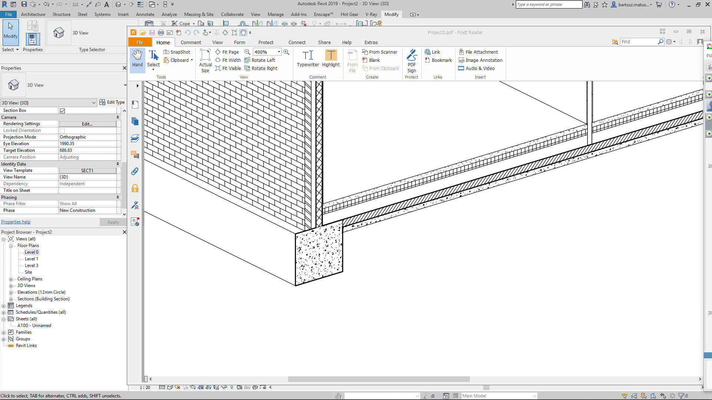Open the 400% zoom level dropdown
712x400 pixels.
279,52
